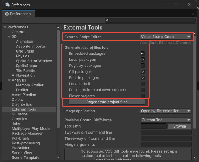Open Jobs preferences
Viewport: 199px width, 162px height.
[16, 124]
